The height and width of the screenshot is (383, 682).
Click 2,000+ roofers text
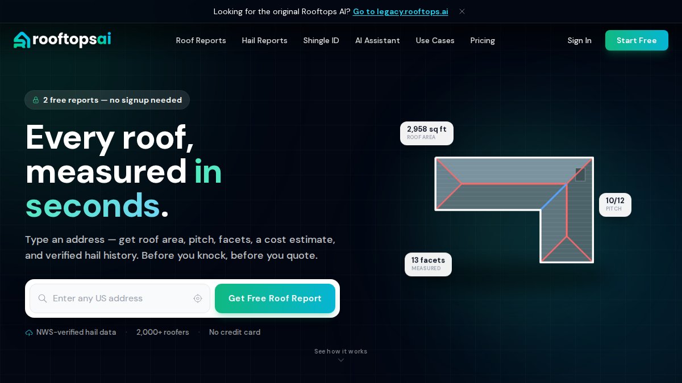coord(163,333)
